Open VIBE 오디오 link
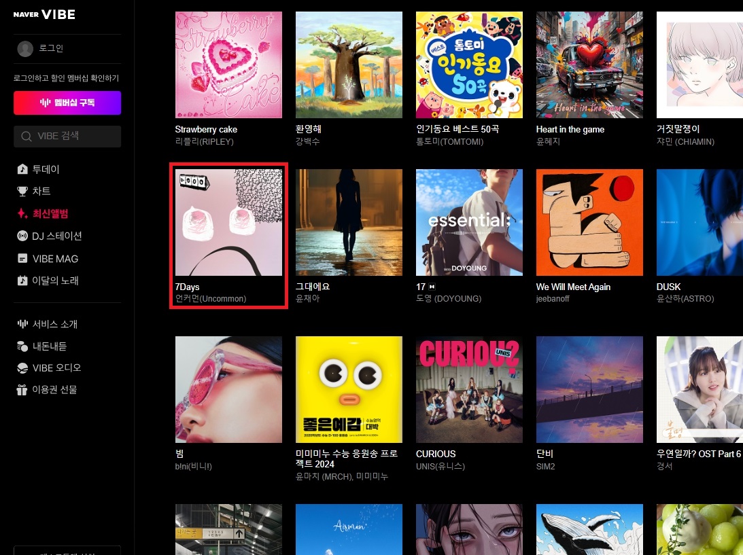 [x=56, y=368]
